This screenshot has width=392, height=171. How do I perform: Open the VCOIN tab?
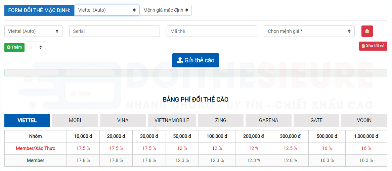coord(364,120)
